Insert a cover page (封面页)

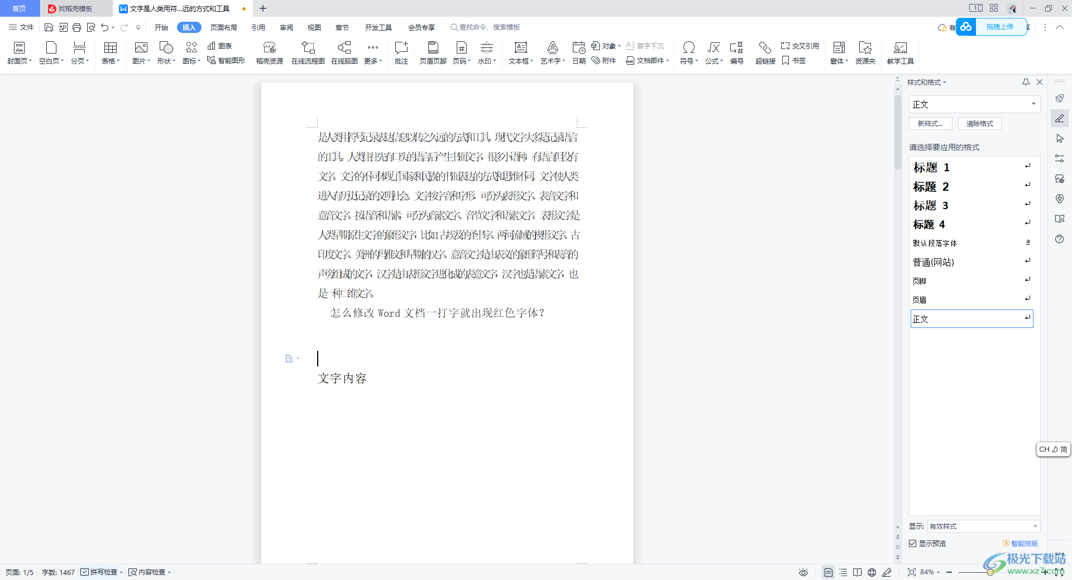pos(19,53)
